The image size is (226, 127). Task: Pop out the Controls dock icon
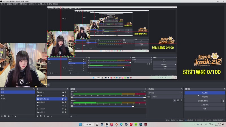pos(225,89)
